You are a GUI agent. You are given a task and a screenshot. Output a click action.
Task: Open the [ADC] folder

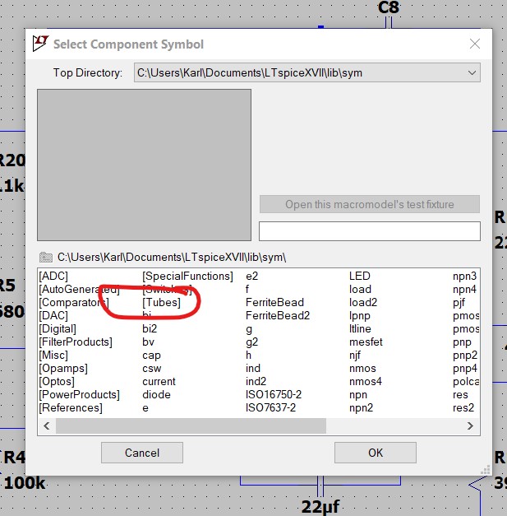pyautogui.click(x=53, y=276)
